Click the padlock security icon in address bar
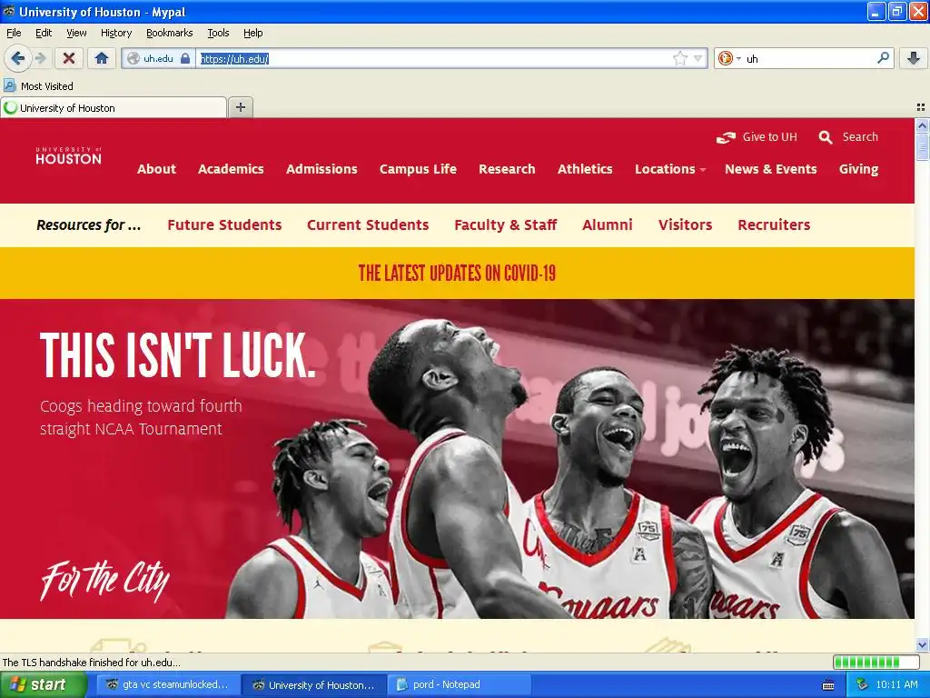Viewport: 930px width, 698px height. click(185, 58)
